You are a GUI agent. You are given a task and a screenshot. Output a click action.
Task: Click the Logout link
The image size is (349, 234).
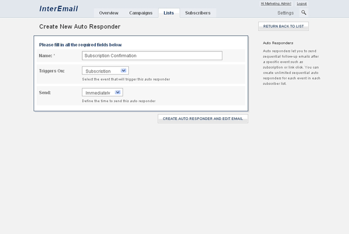coord(301,4)
